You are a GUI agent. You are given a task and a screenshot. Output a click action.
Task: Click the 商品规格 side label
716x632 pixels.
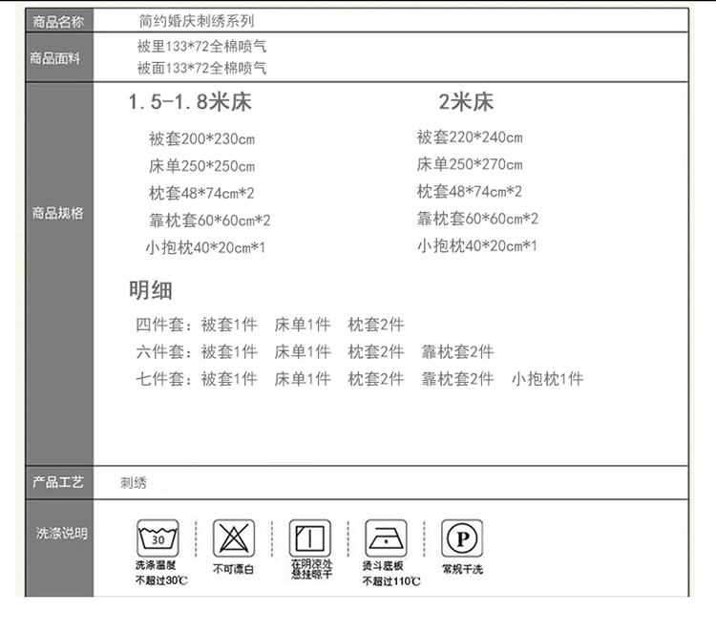pos(58,213)
